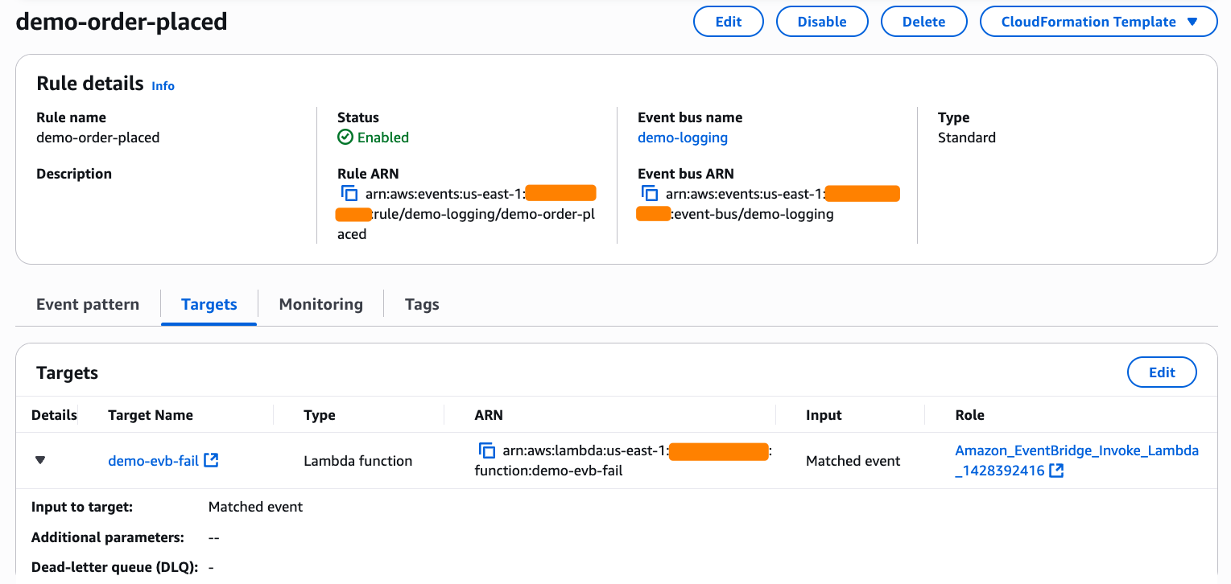This screenshot has height=584, width=1231.
Task: Open demo-evb-fail external link icon
Action: [x=211, y=460]
